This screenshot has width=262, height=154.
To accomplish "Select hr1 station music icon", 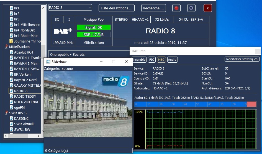I will pos(11,8).
